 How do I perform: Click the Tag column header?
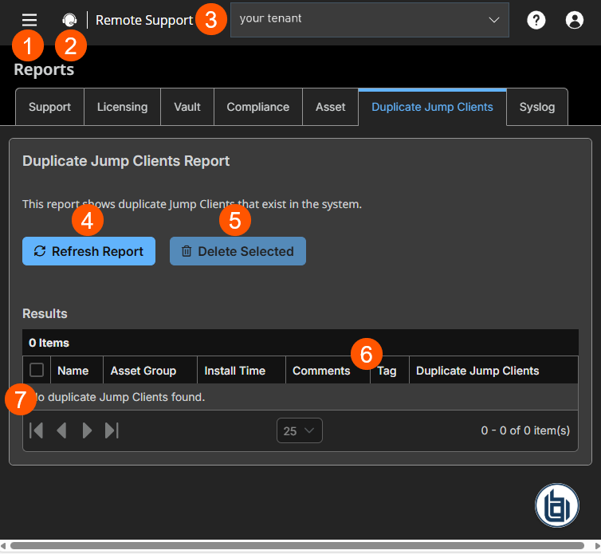tap(390, 371)
